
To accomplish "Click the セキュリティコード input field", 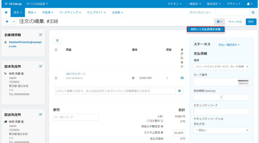I will 221,112.
